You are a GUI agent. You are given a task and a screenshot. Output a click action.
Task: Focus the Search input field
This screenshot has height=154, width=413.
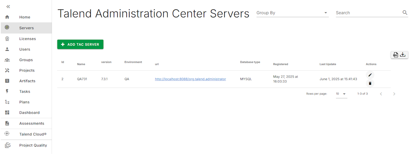pyautogui.click(x=369, y=12)
